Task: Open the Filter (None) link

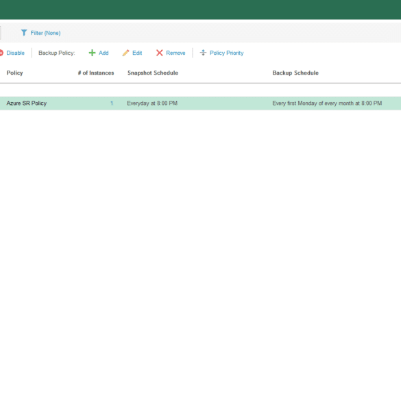Action: point(45,33)
